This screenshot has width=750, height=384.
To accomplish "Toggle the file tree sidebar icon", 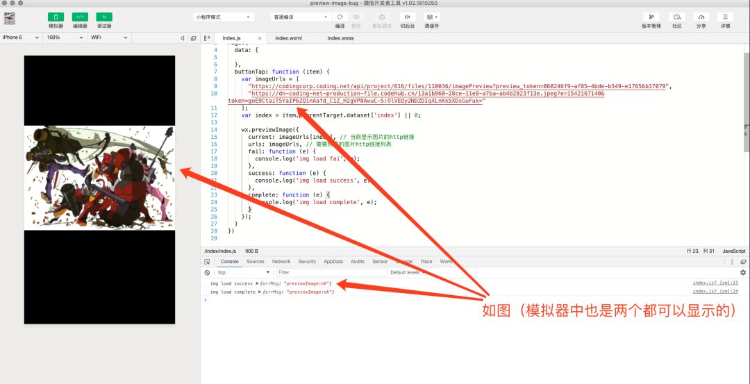I will (207, 37).
